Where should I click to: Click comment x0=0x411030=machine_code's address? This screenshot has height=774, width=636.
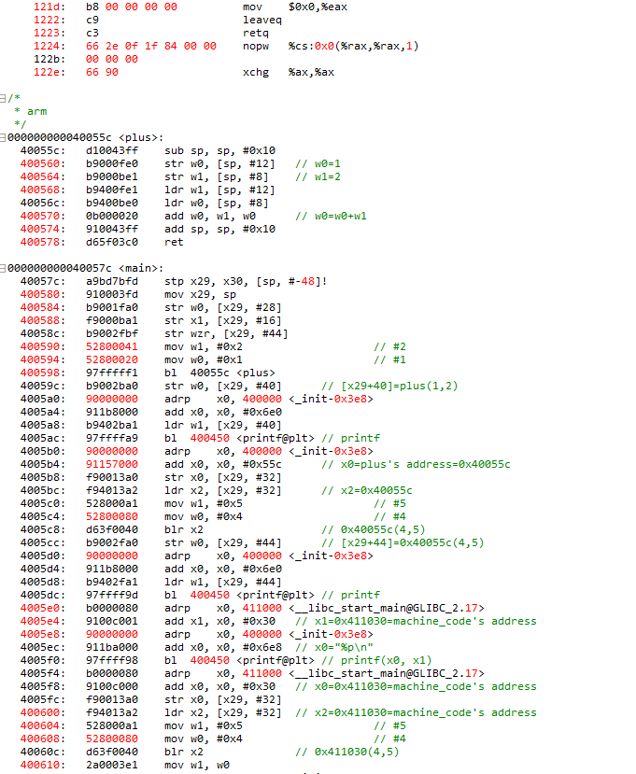(x=416, y=686)
